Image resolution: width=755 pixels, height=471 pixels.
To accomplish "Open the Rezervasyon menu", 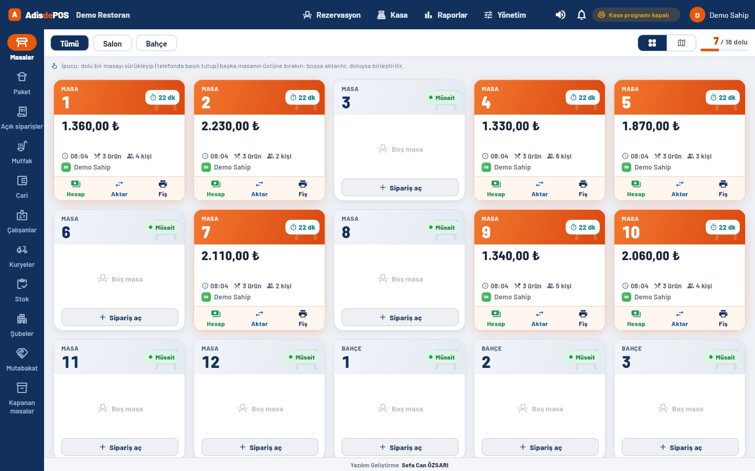I will [332, 15].
